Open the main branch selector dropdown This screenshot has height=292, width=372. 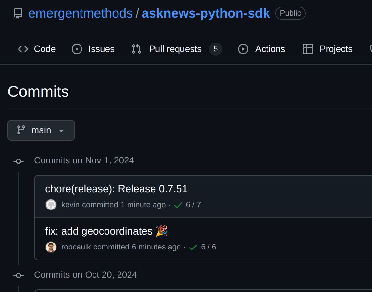pyautogui.click(x=41, y=130)
